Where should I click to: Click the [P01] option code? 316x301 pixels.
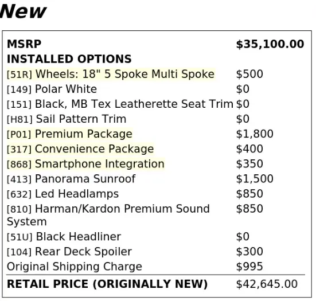(19, 134)
